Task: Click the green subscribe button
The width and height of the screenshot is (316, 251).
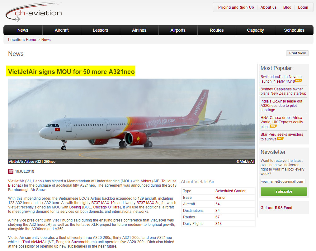Action: [284, 191]
